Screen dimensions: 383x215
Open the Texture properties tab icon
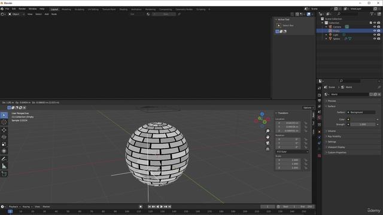[x=319, y=155]
